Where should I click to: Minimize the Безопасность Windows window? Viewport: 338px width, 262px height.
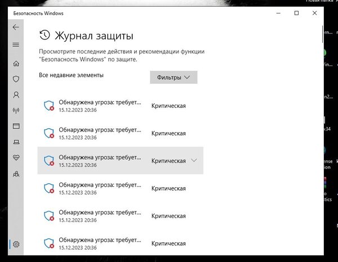coord(278,13)
